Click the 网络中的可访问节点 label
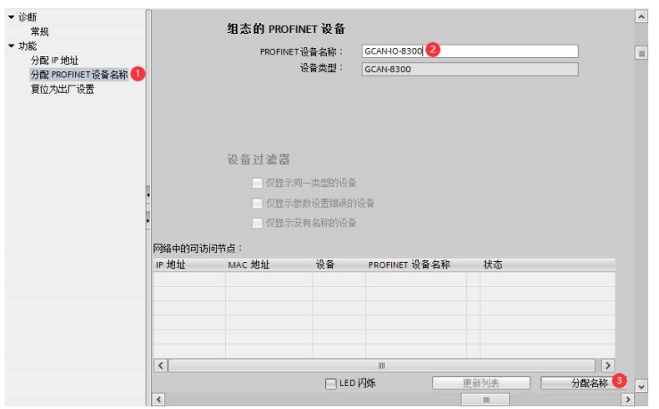This screenshot has width=659, height=409. tap(197, 249)
